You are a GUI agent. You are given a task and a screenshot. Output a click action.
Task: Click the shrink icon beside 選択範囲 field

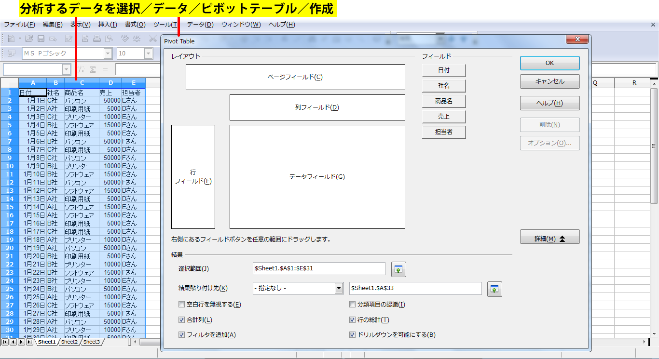pos(398,269)
